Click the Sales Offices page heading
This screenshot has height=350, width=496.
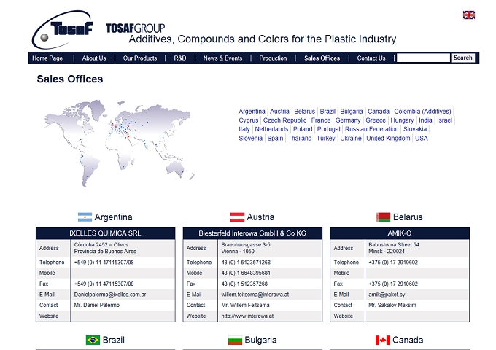click(70, 79)
